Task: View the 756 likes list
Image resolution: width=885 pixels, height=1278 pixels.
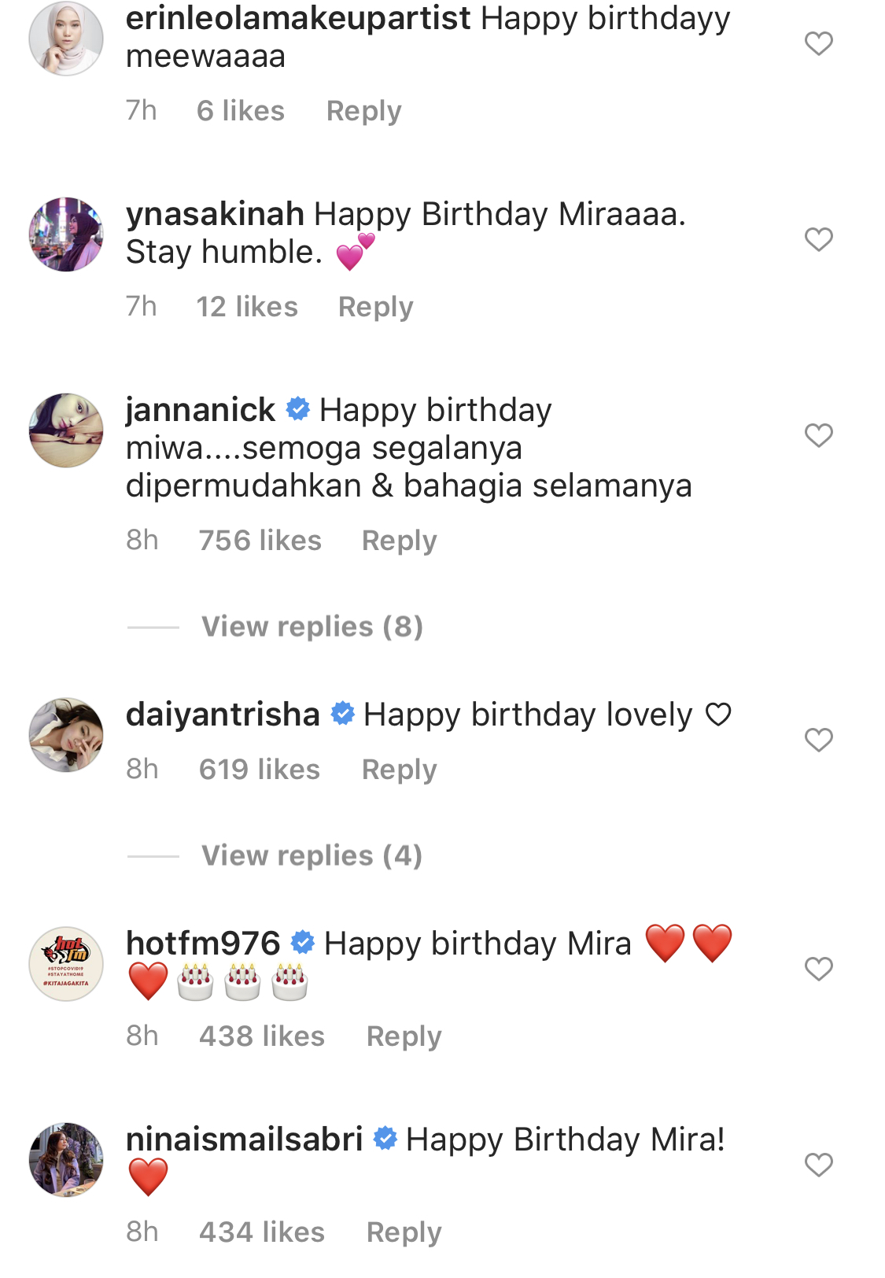Action: click(260, 541)
